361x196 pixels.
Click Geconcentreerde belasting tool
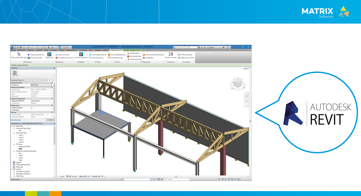(153, 55)
